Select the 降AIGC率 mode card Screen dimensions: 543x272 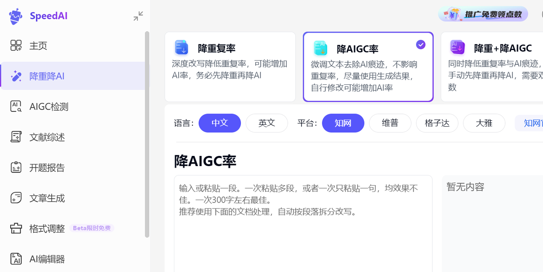tap(368, 67)
